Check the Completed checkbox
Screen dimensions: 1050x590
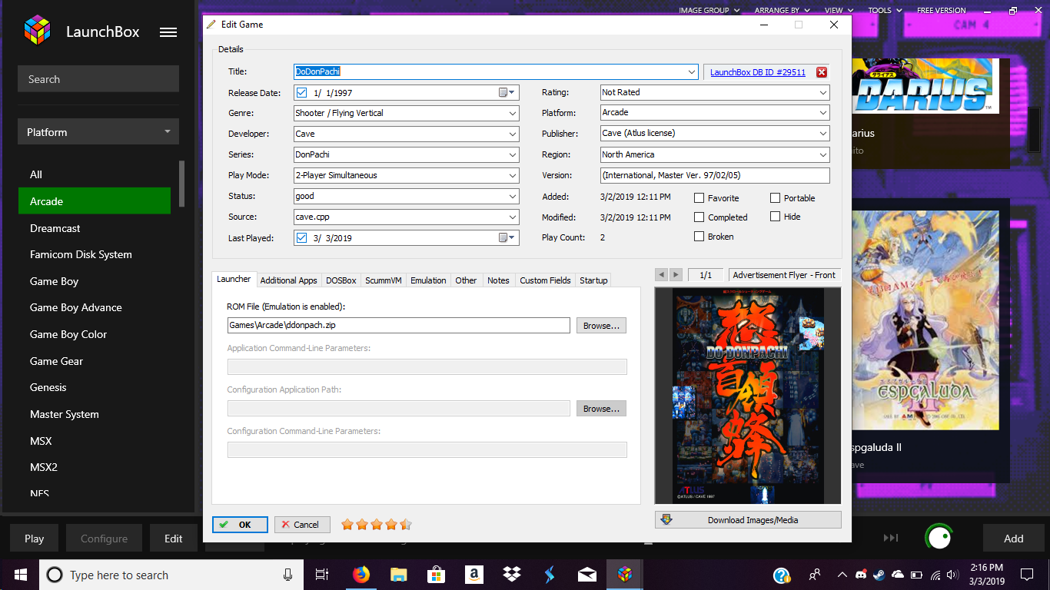[699, 217]
